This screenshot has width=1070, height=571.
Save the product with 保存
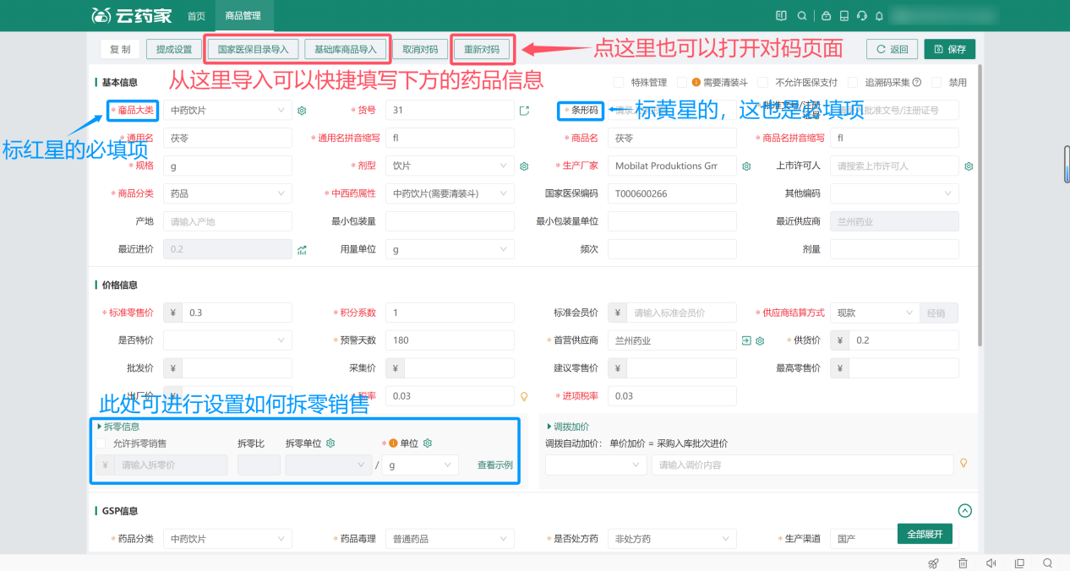(x=950, y=50)
